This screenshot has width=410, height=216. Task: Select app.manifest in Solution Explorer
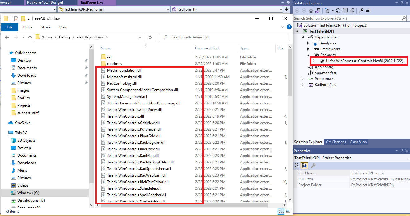325,73
